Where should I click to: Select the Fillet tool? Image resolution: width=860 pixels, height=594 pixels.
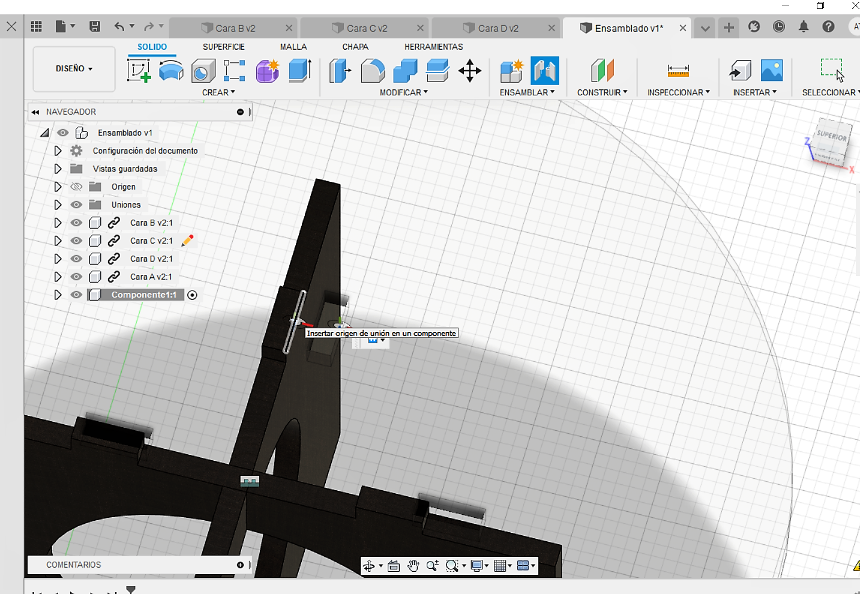pyautogui.click(x=373, y=71)
